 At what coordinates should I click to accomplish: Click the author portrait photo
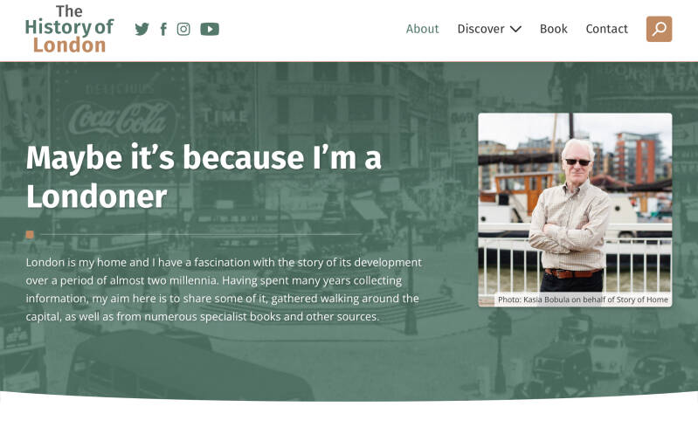click(575, 210)
